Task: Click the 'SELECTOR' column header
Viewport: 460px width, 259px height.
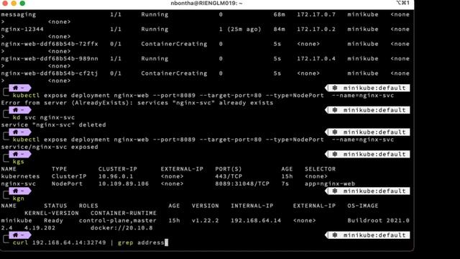Action: pyautogui.click(x=320, y=169)
